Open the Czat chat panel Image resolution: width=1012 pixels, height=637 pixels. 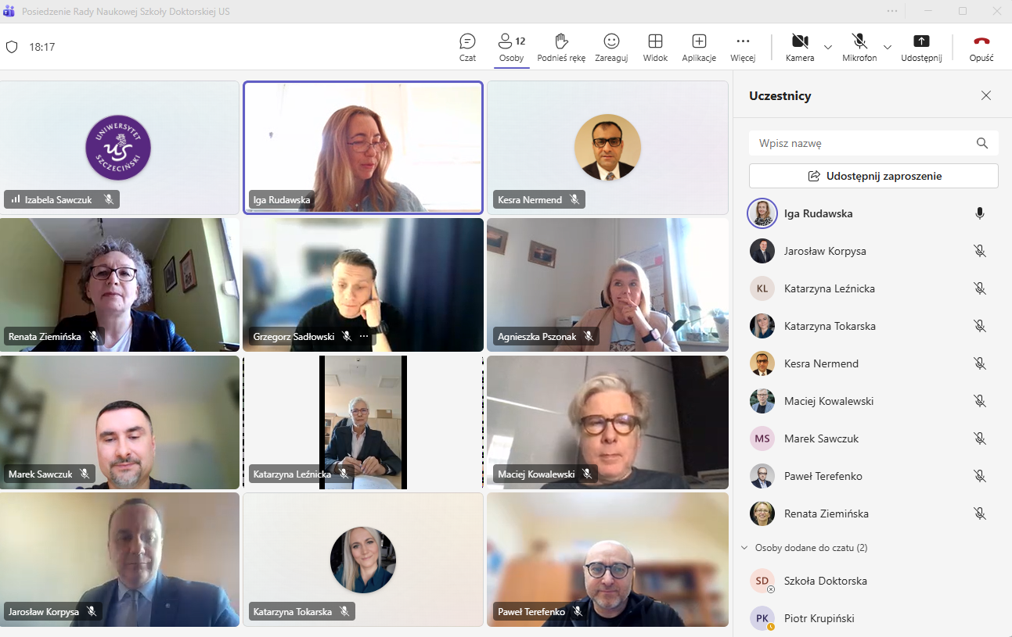(467, 47)
